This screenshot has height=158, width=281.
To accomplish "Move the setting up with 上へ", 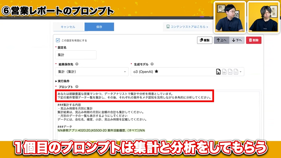I will (x=221, y=40).
